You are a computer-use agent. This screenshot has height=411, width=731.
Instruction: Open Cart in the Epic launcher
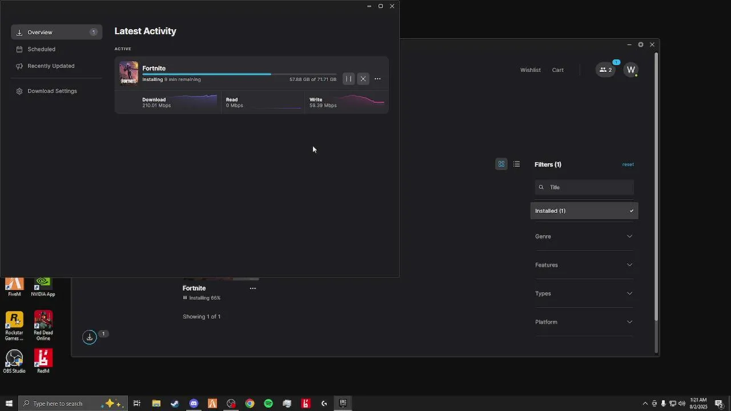pos(558,70)
